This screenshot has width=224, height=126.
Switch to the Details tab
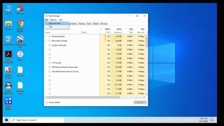[x=96, y=24]
